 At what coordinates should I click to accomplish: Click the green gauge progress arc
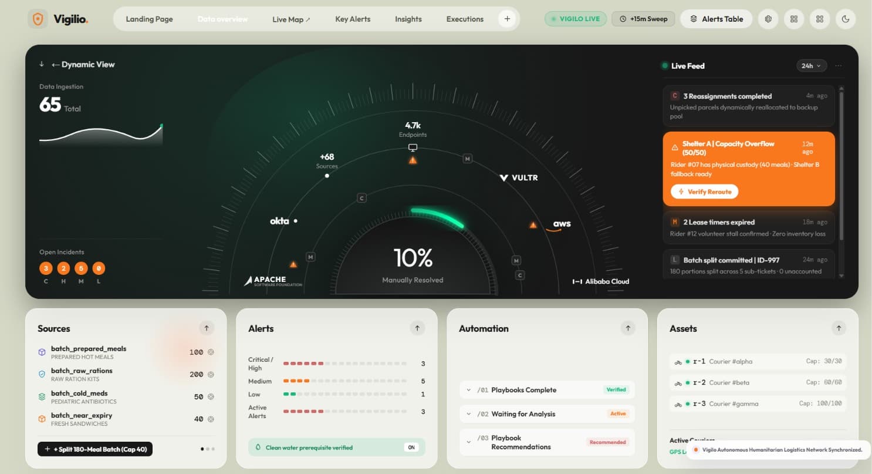(438, 216)
